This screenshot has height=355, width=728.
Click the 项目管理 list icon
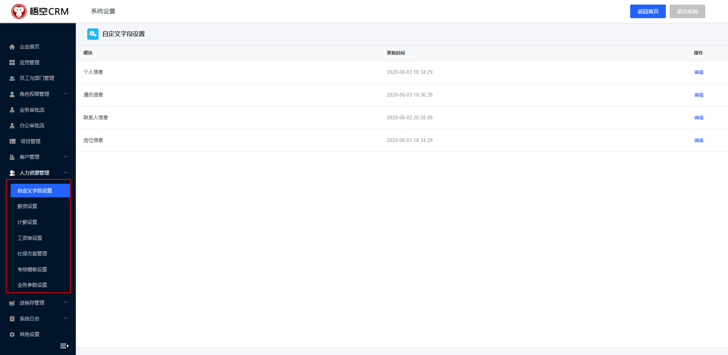click(13, 141)
